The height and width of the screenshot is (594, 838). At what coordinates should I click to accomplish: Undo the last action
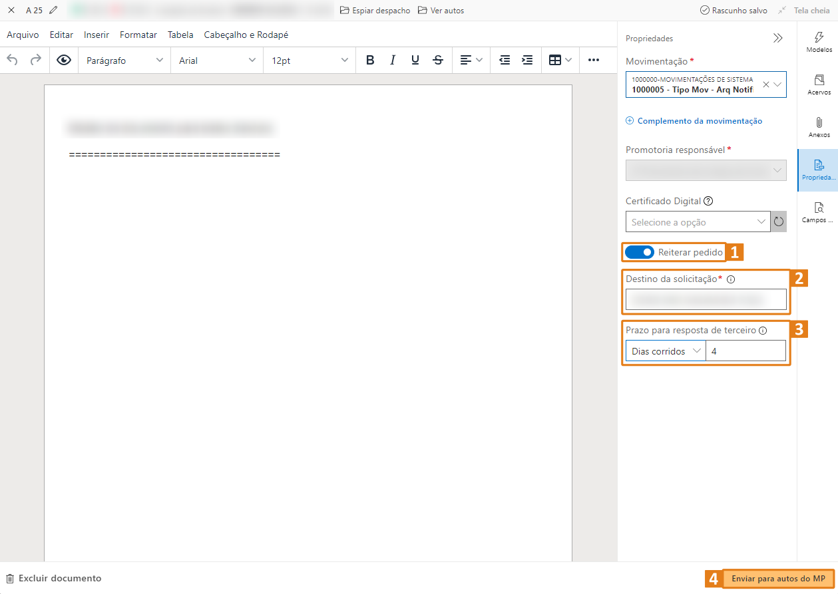click(x=13, y=60)
